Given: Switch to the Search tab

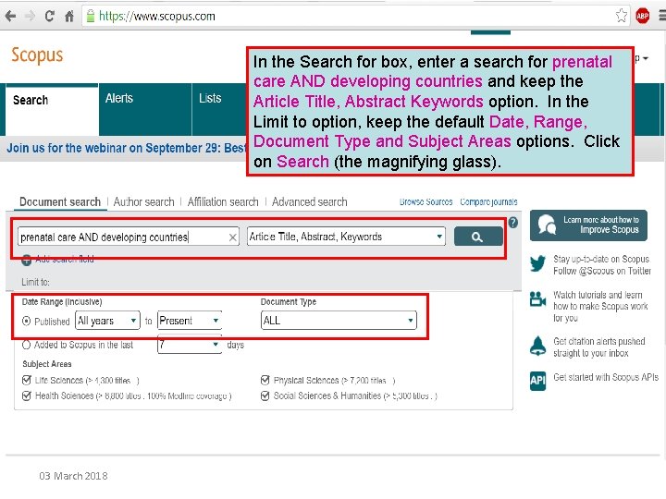Looking at the screenshot, I should 52,109.
